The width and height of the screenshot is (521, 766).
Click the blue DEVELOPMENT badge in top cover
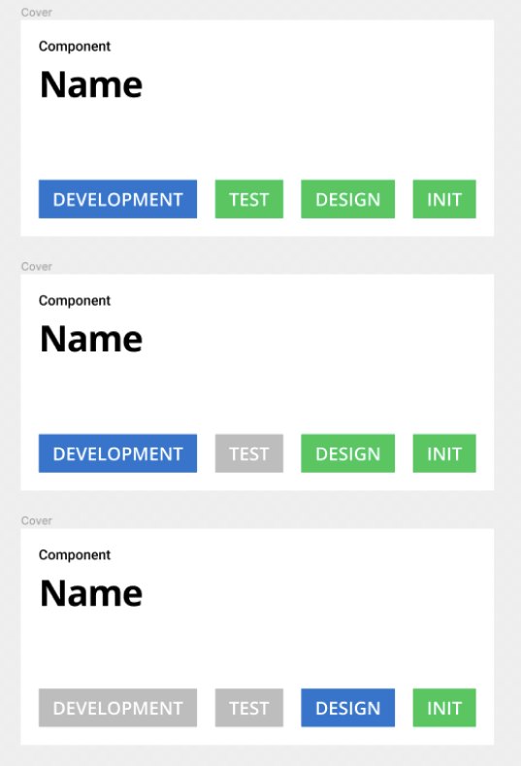coord(117,199)
